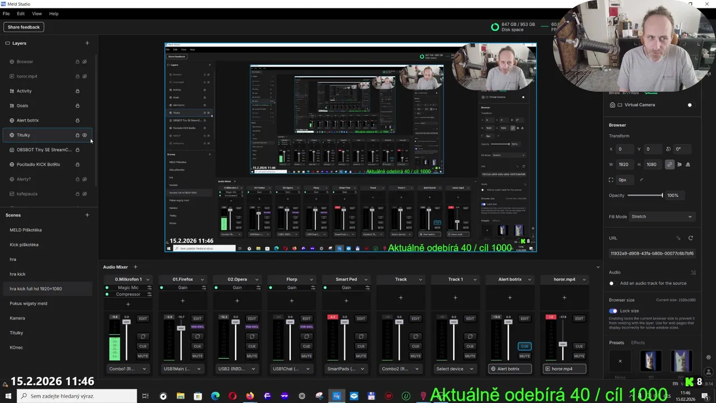Viewport: 716px width, 403px height.
Task: Toggle aspect ratio link between width and height
Action: click(x=670, y=165)
